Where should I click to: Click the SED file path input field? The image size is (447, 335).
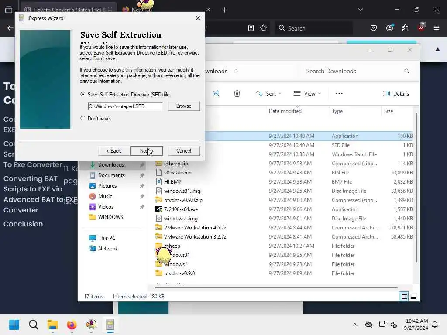(125, 106)
